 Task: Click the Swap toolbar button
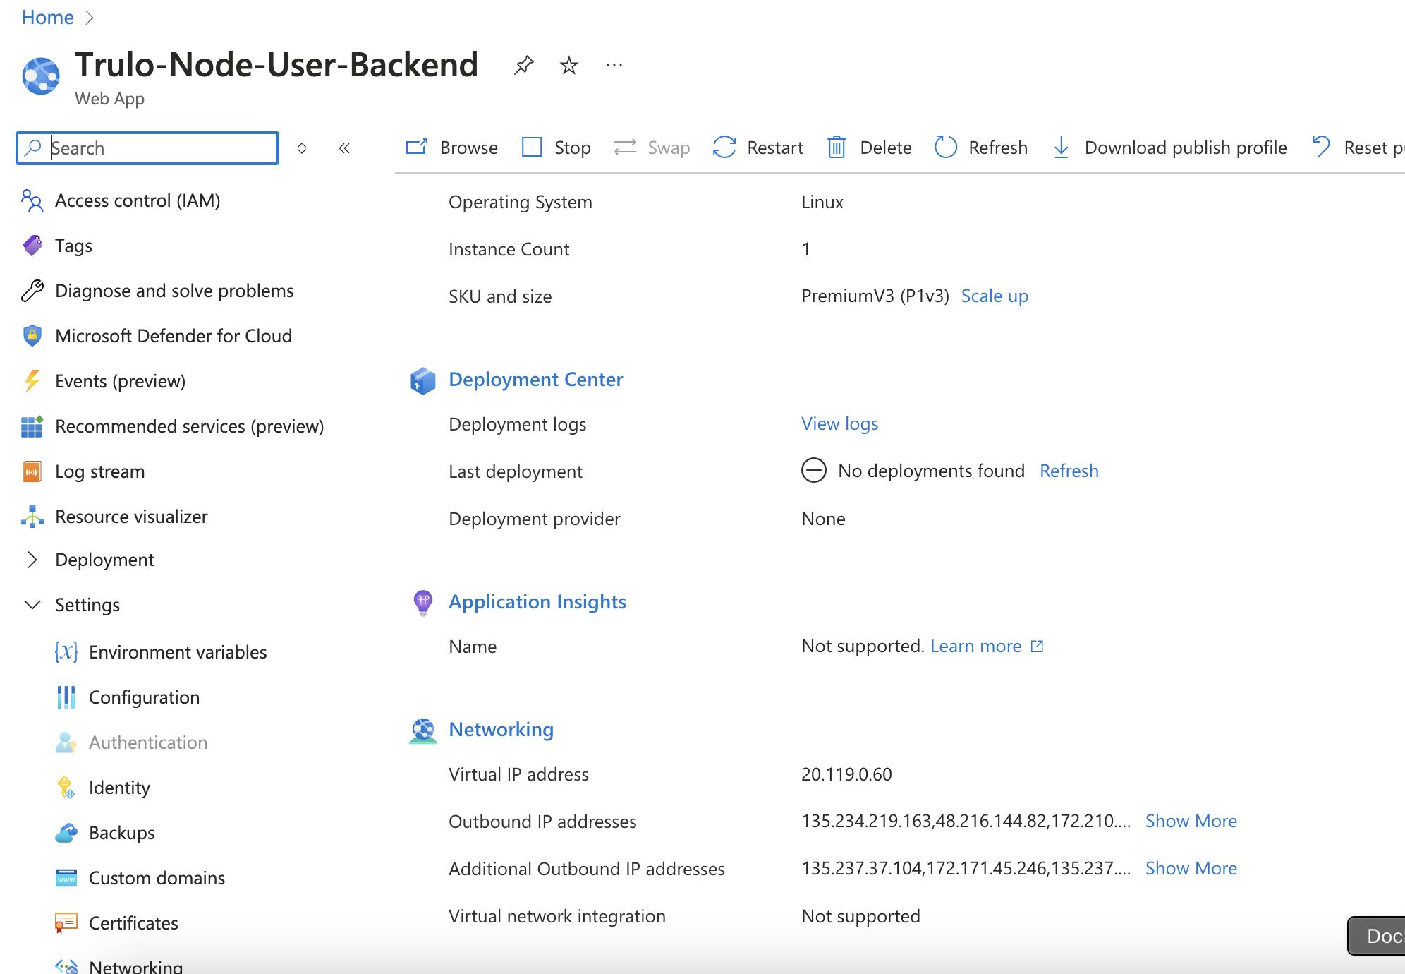(x=652, y=148)
